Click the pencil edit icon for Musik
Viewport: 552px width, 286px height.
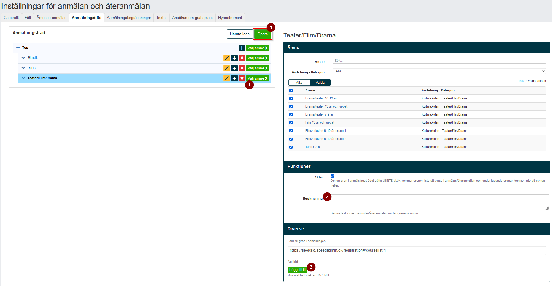coord(227,58)
